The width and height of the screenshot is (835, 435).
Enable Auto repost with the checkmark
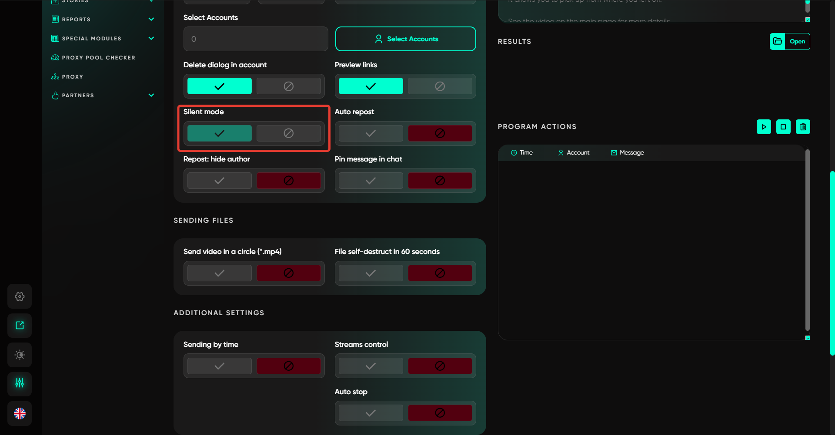pyautogui.click(x=371, y=133)
